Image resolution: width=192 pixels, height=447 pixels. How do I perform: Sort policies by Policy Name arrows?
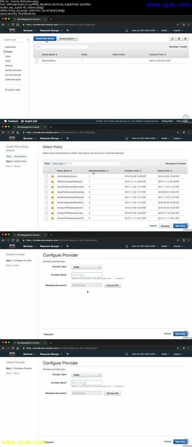click(70, 171)
